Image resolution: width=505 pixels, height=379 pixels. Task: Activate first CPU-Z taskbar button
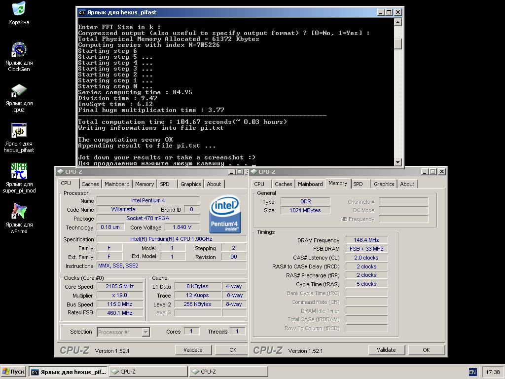click(148, 372)
